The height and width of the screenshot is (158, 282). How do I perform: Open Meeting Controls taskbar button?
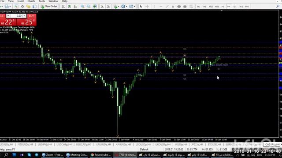77,155
